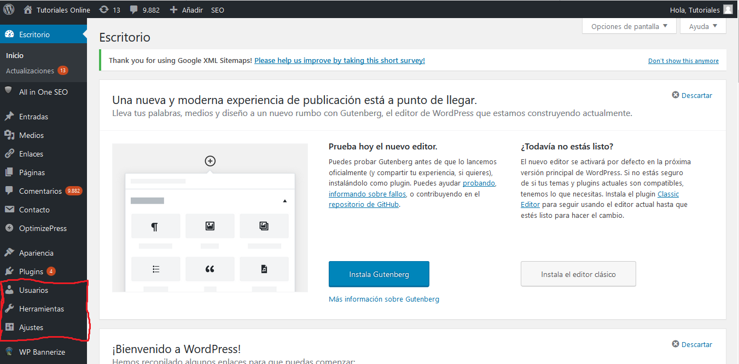Open the SEO menu in admin bar
The width and height of the screenshot is (739, 364).
click(217, 9)
